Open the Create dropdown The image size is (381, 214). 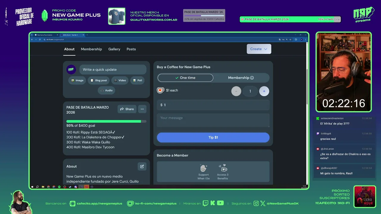[259, 49]
